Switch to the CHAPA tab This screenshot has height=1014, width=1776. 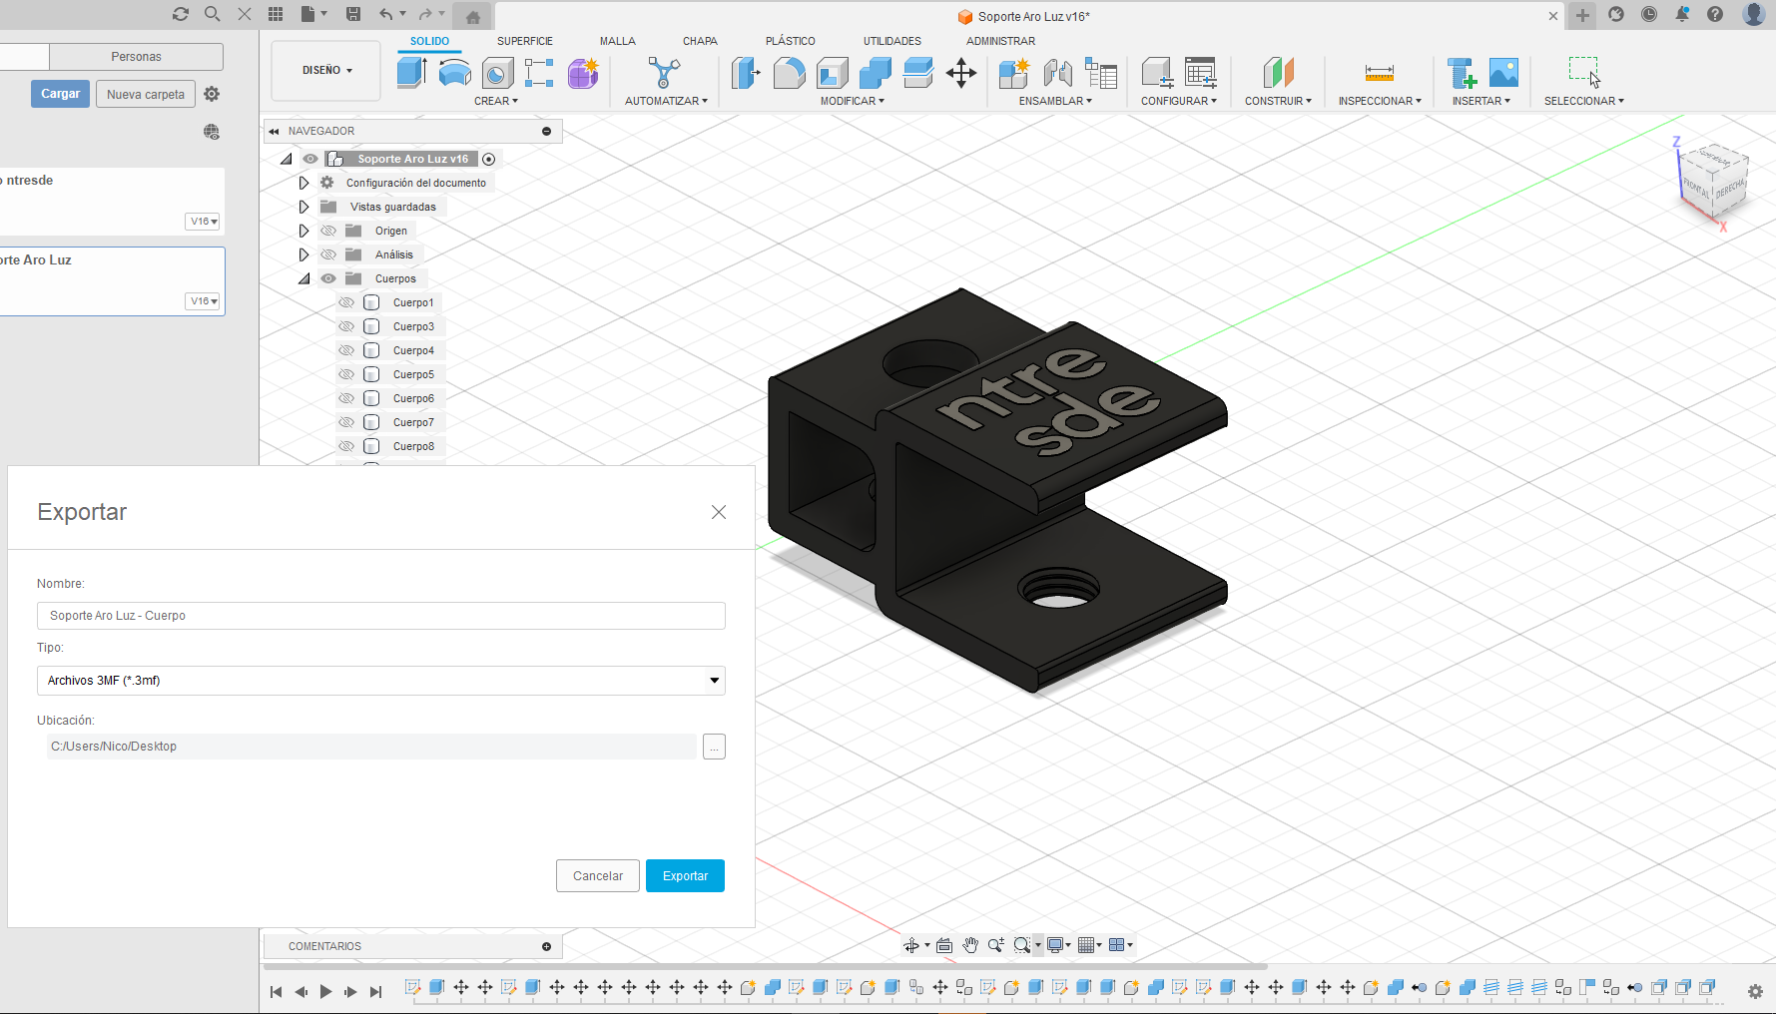(700, 41)
